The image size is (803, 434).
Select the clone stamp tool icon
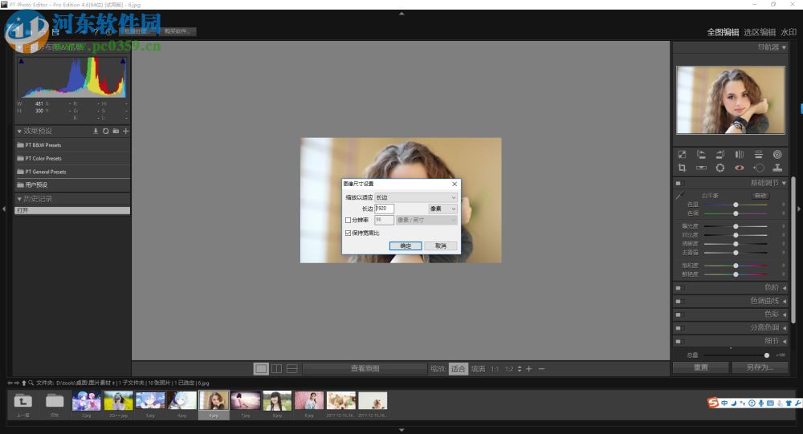[777, 168]
